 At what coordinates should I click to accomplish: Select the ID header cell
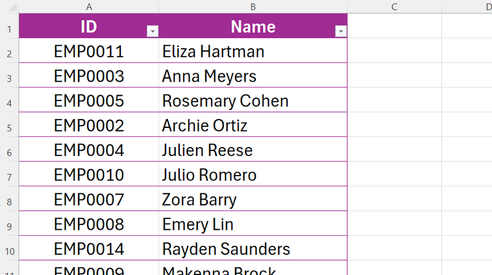[x=83, y=27]
